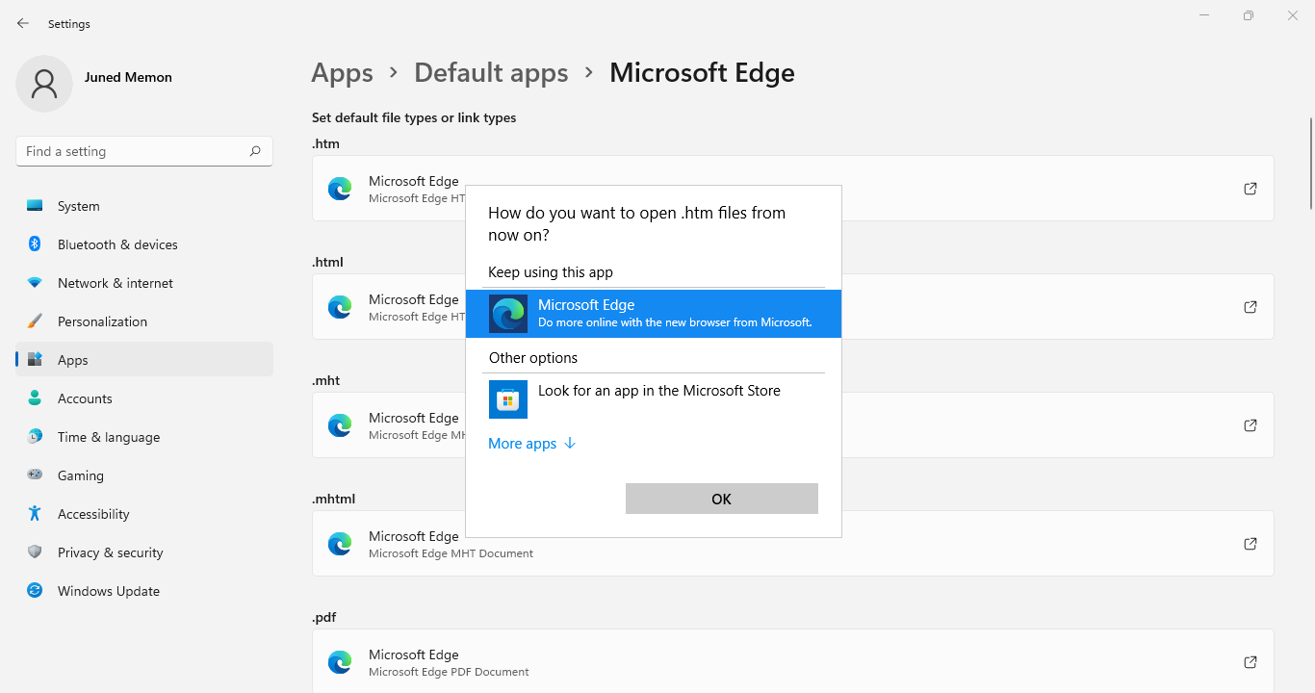Click the Edge icon in the .mhtml row
This screenshot has height=693, width=1315.
[x=340, y=544]
